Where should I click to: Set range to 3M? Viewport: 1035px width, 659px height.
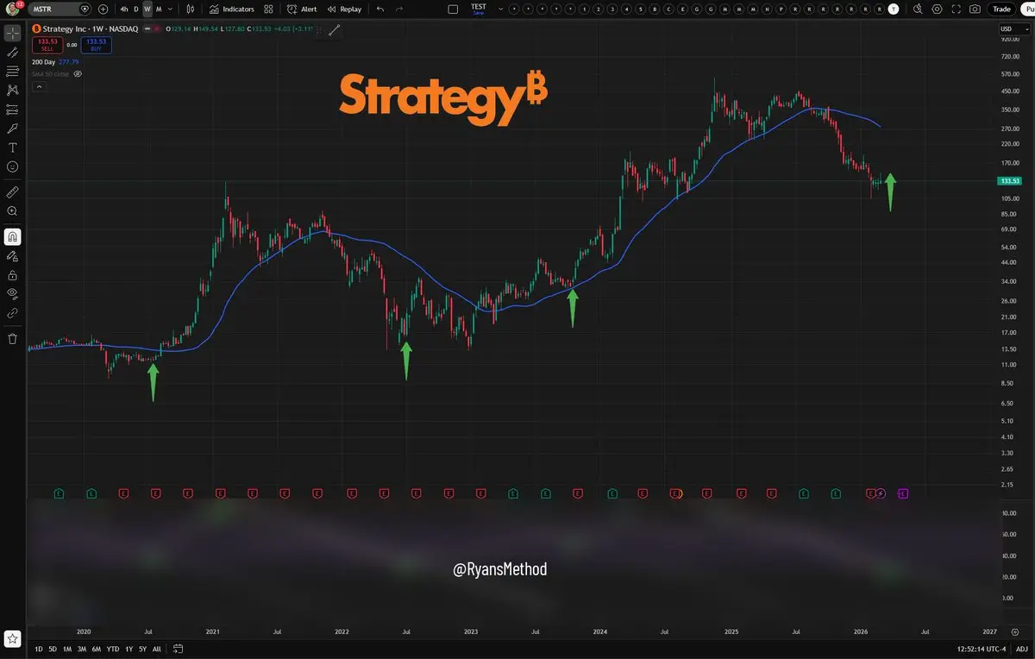(x=81, y=649)
